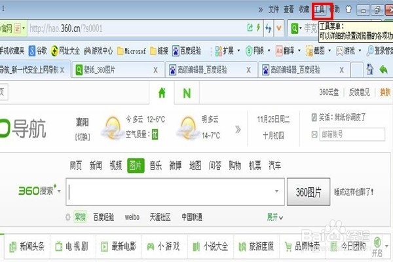This screenshot has height=262, width=393.
Task: Click the frequent sites settings gear icon
Action: 68,217
